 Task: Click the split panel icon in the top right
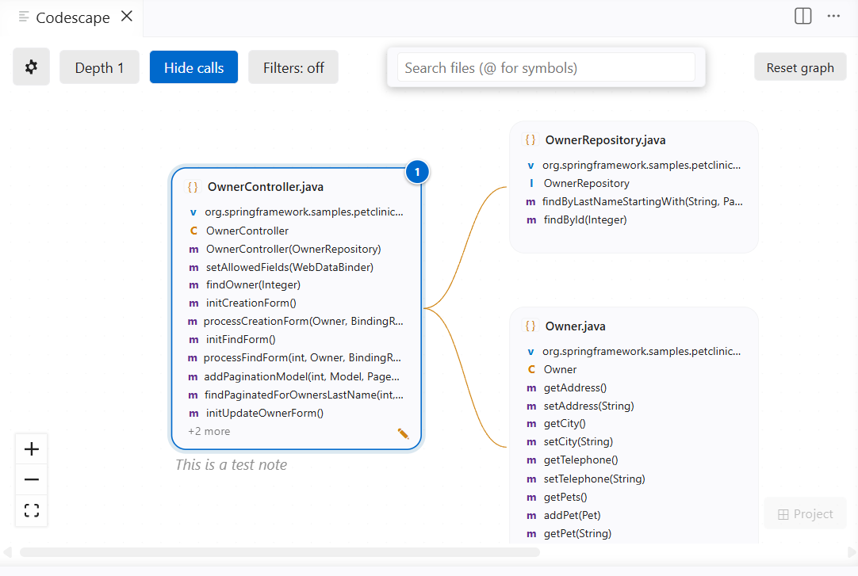click(x=802, y=16)
